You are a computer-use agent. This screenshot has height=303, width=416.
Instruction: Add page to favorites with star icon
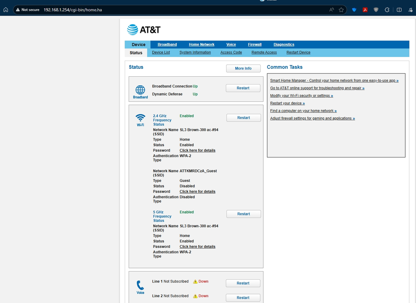(x=341, y=10)
